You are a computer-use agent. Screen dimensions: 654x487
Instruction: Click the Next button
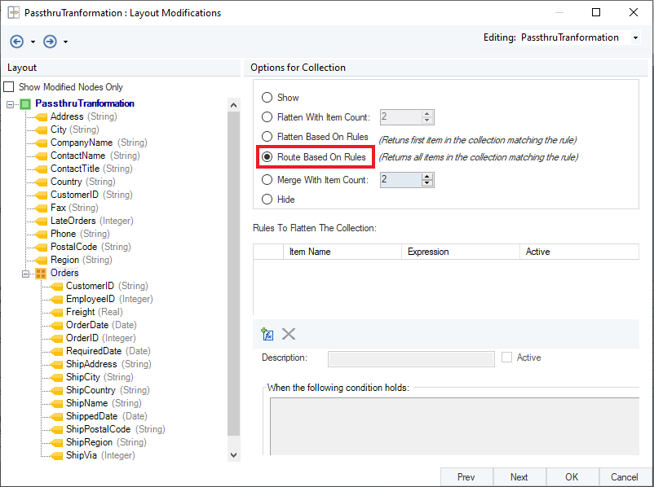pos(519,477)
